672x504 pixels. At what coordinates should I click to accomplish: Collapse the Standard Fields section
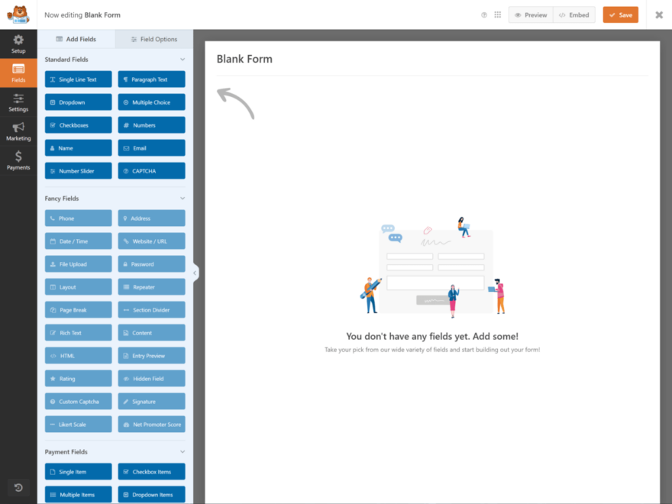[x=183, y=60]
